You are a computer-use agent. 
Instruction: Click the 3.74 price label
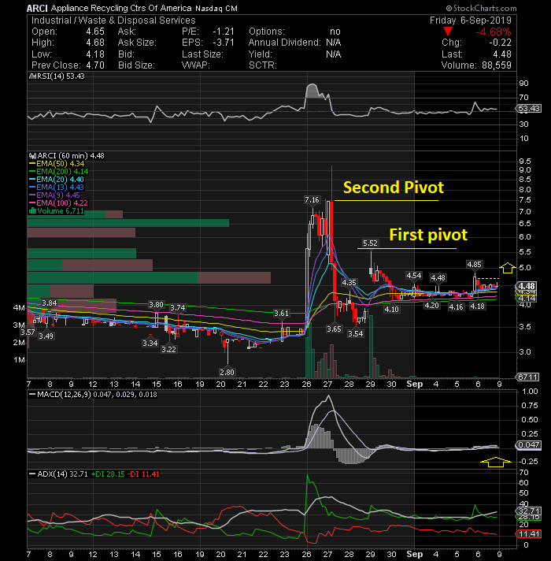pos(178,308)
